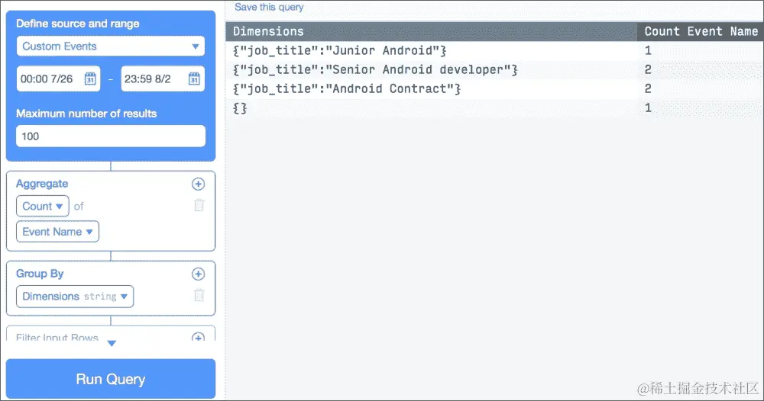Click count value for the {} row
This screenshot has width=764, height=401.
(x=648, y=107)
